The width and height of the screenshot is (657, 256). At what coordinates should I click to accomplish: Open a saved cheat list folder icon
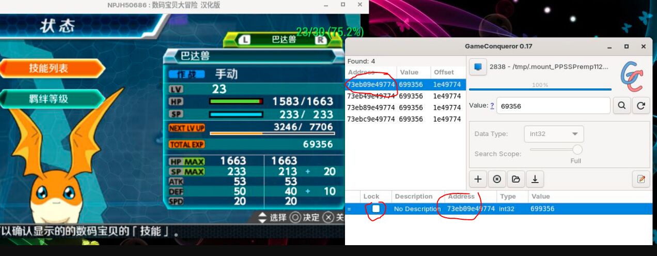515,179
